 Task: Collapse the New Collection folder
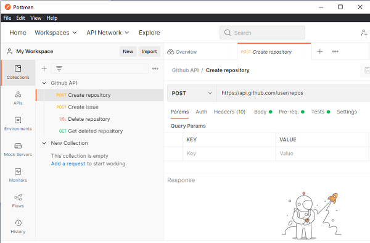44,143
